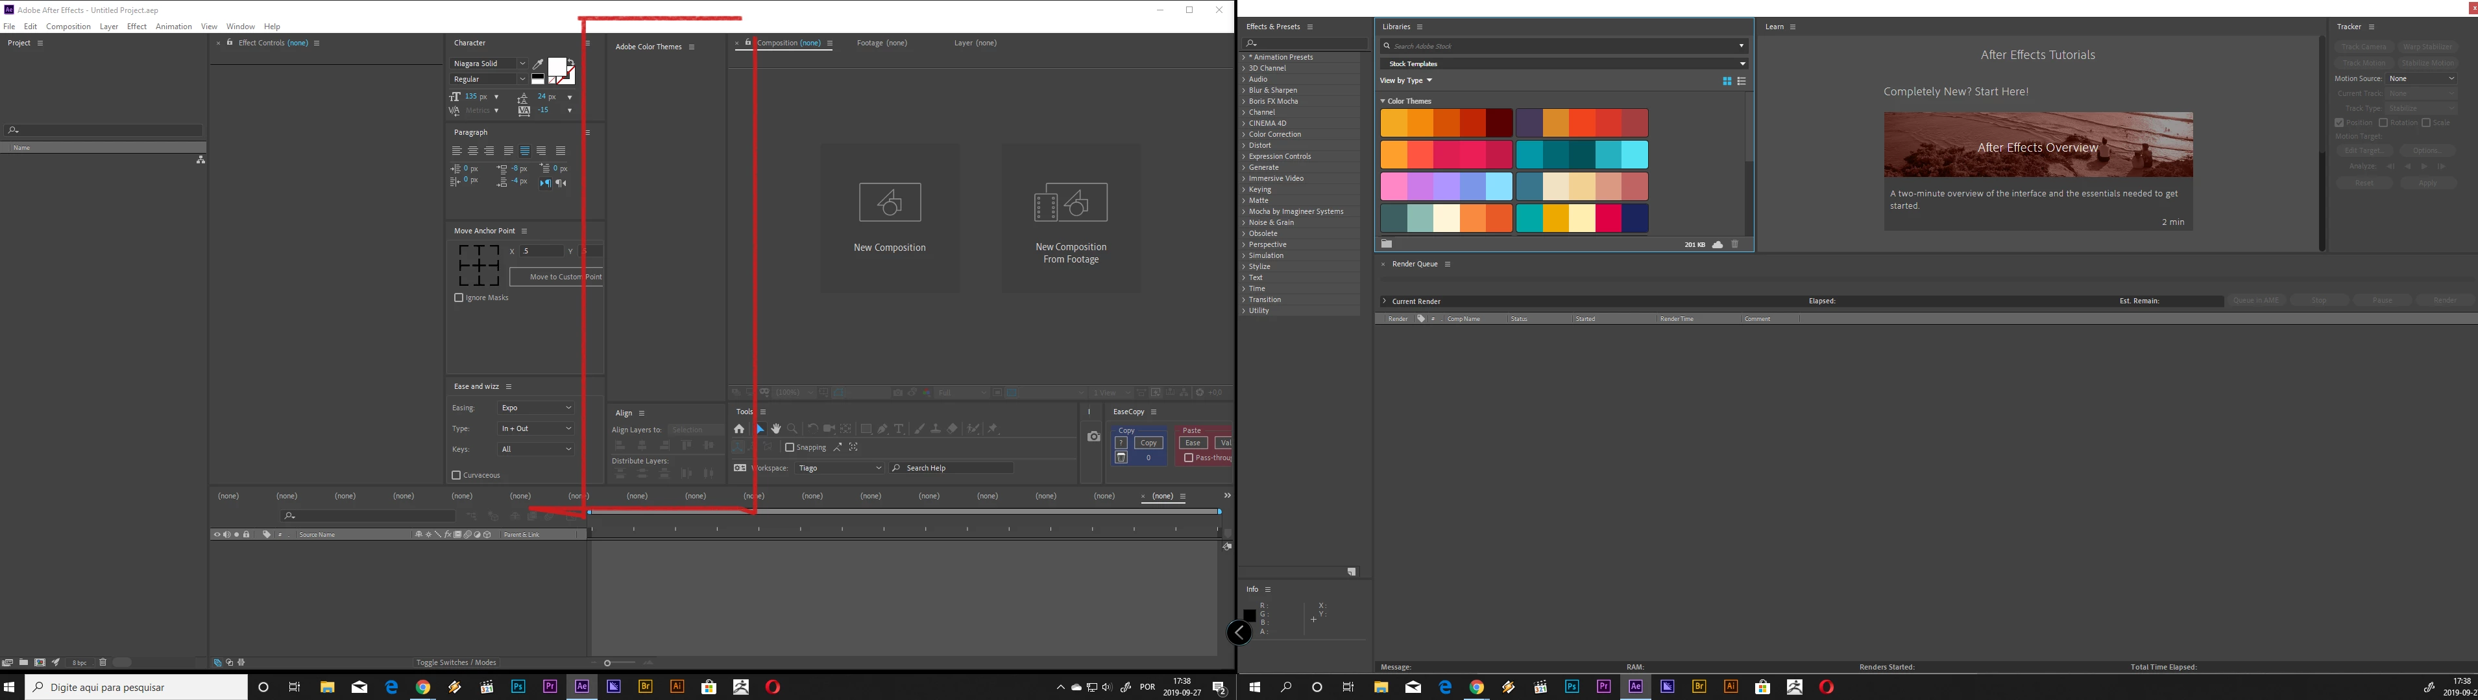The image size is (2478, 700).
Task: Open the Easing dropdown set to Expo
Action: (x=536, y=408)
